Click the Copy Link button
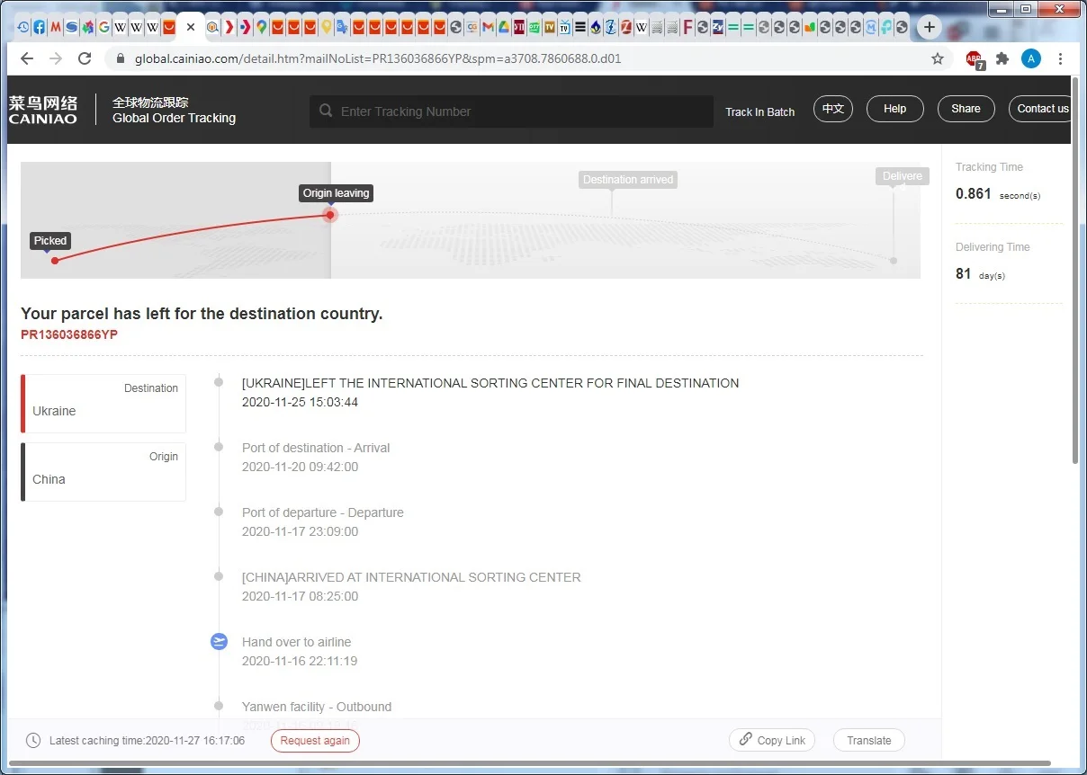The image size is (1087, 775). pyautogui.click(x=772, y=740)
